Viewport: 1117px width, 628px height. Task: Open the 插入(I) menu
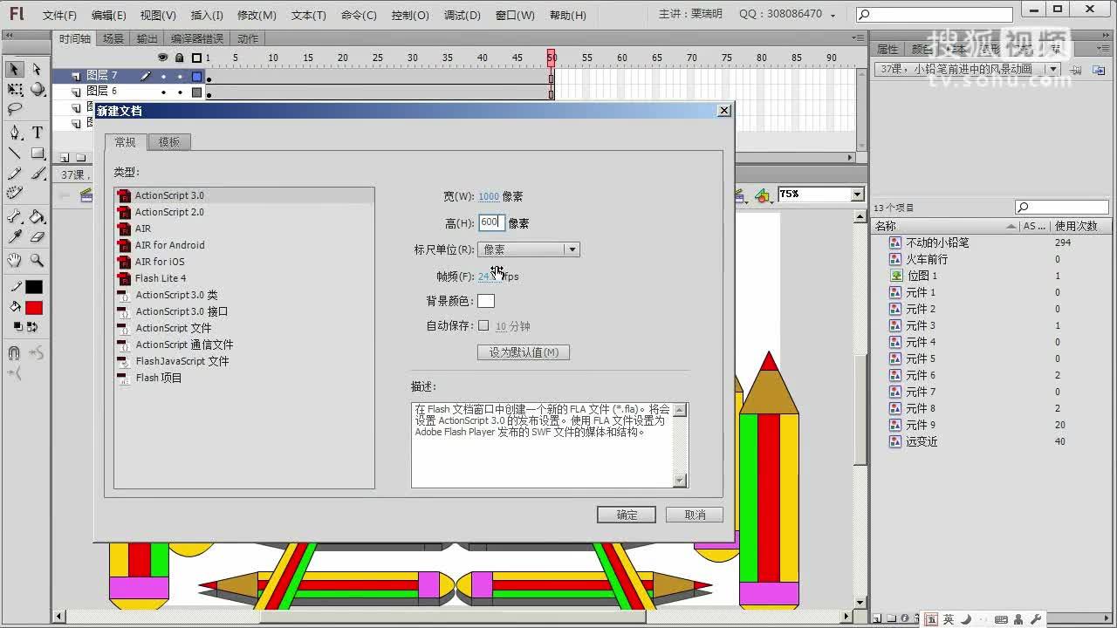tap(206, 14)
